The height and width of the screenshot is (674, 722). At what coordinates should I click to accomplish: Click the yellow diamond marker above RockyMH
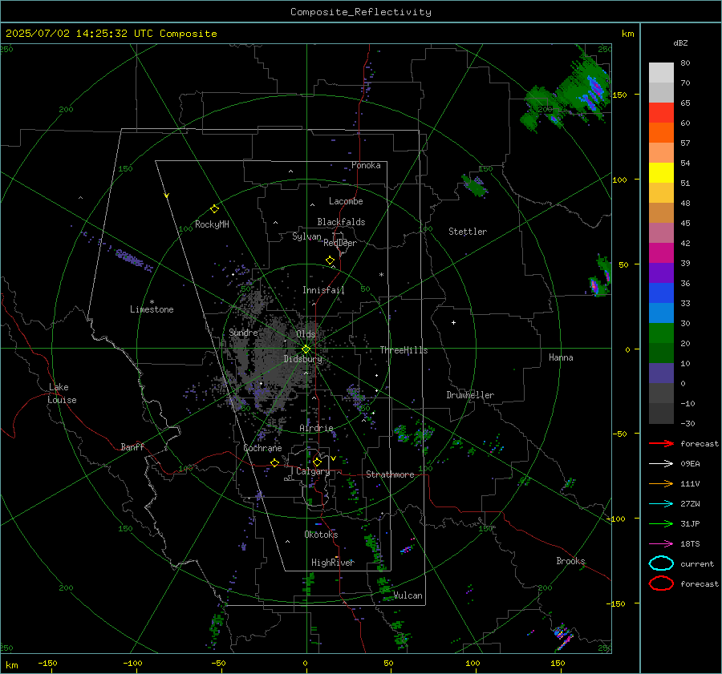click(214, 209)
